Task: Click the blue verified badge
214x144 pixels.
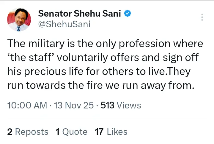Action: click(128, 14)
